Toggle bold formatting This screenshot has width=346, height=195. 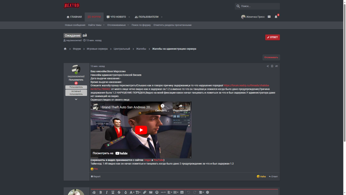(x=101, y=192)
